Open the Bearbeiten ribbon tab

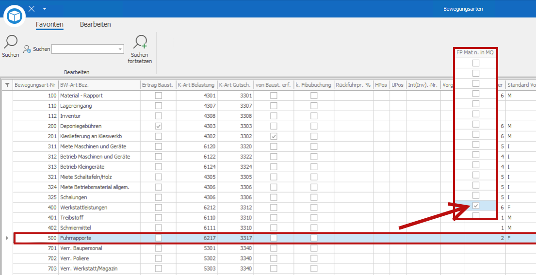tap(96, 24)
